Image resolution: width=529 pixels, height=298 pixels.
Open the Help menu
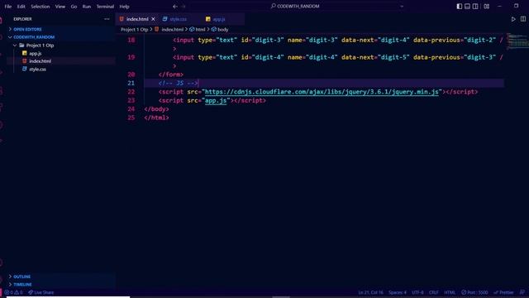tap(124, 7)
